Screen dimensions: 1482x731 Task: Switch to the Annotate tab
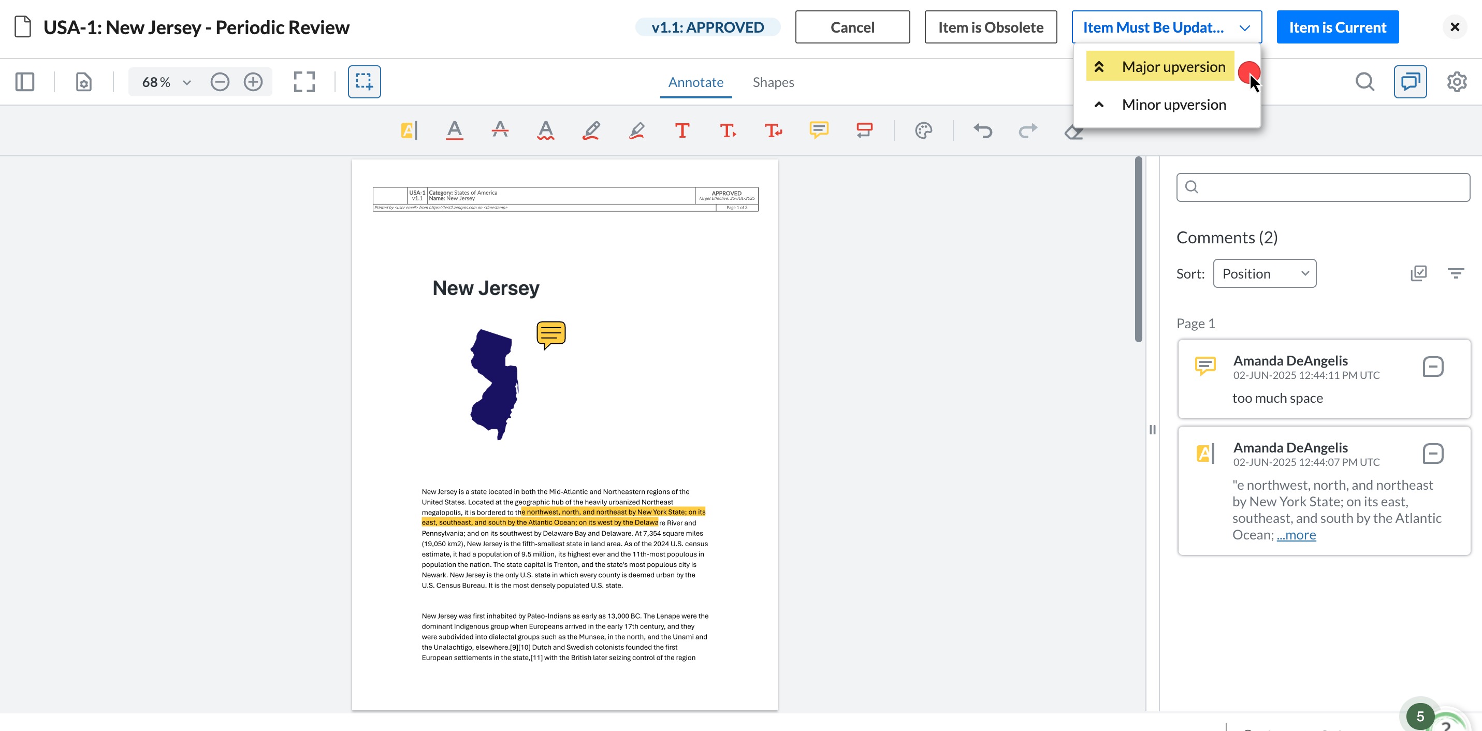click(695, 82)
